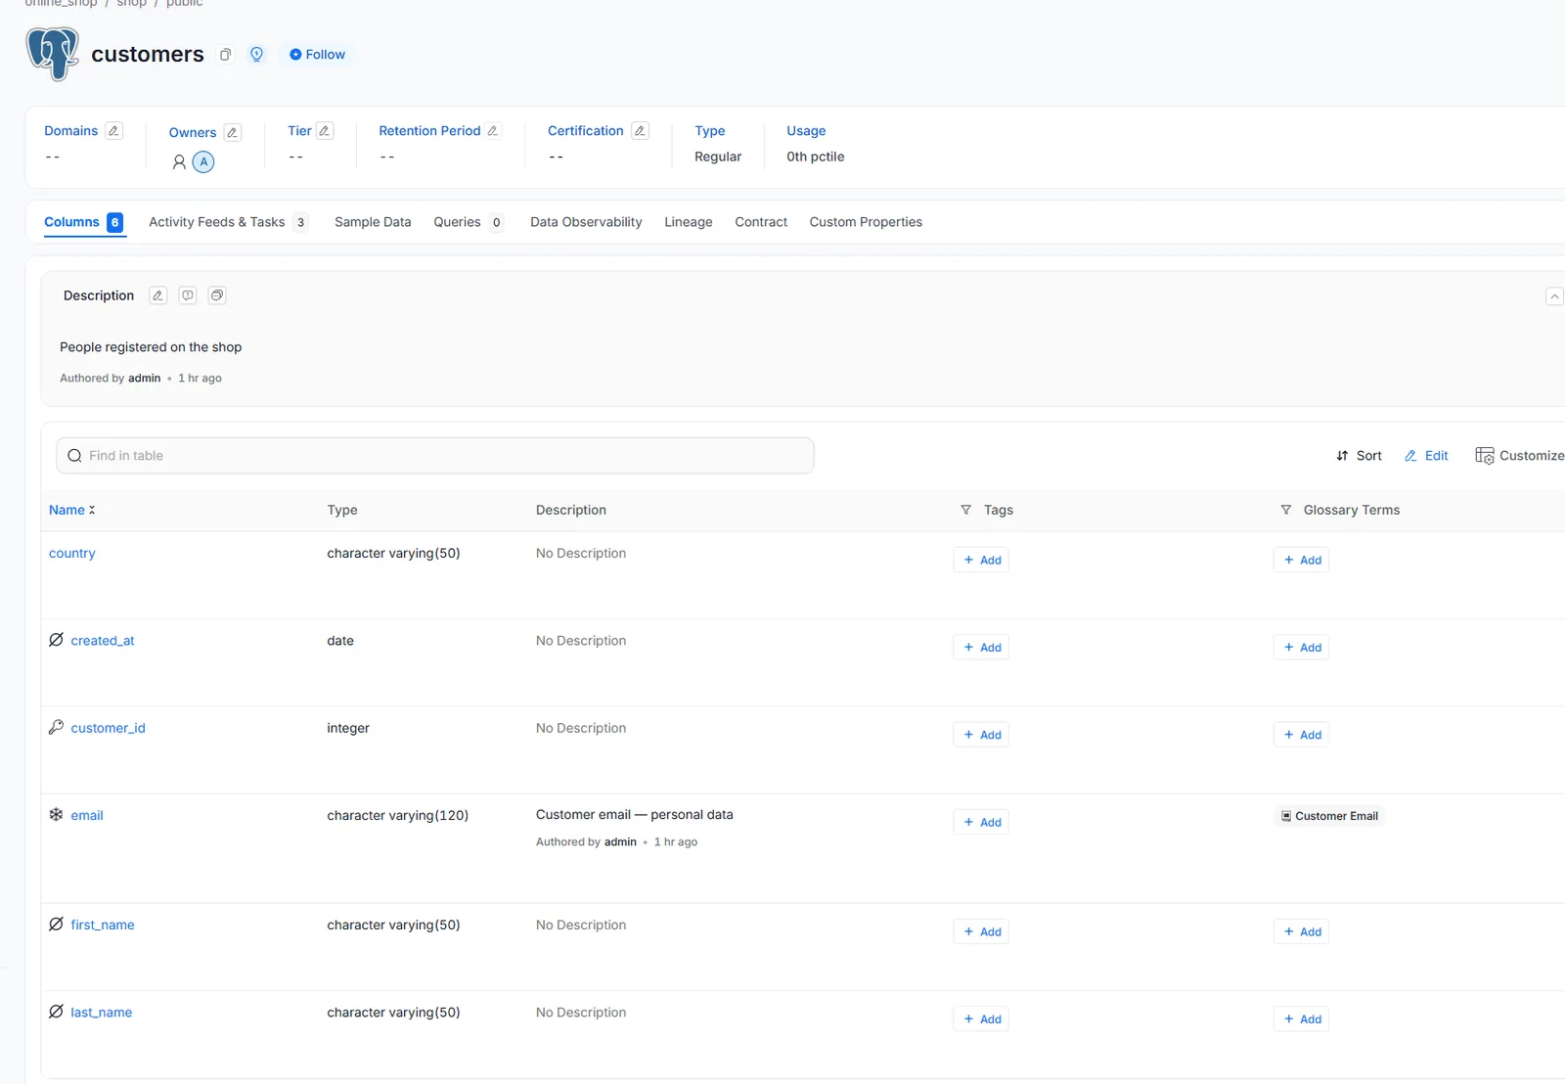Open the conversation threads icon beside Description
This screenshot has width=1565, height=1084.
coord(217,295)
